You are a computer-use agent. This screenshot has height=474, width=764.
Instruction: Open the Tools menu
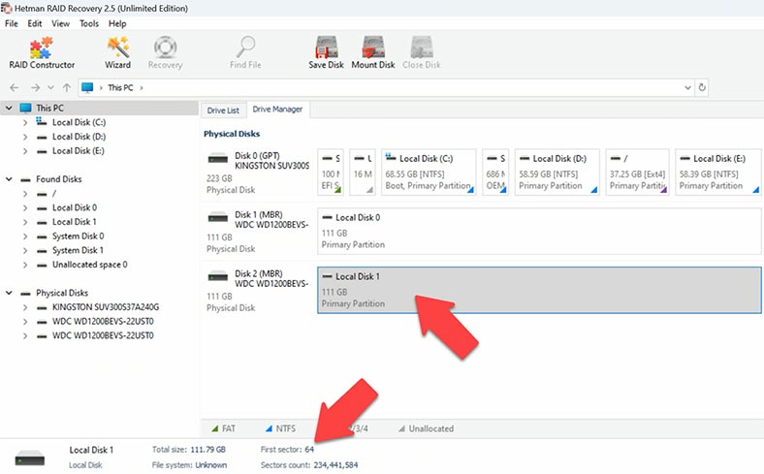89,23
